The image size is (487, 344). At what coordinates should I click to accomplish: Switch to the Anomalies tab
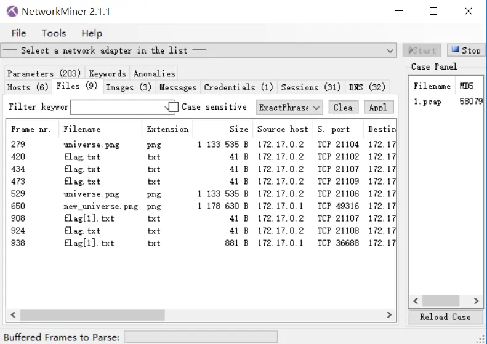(155, 74)
